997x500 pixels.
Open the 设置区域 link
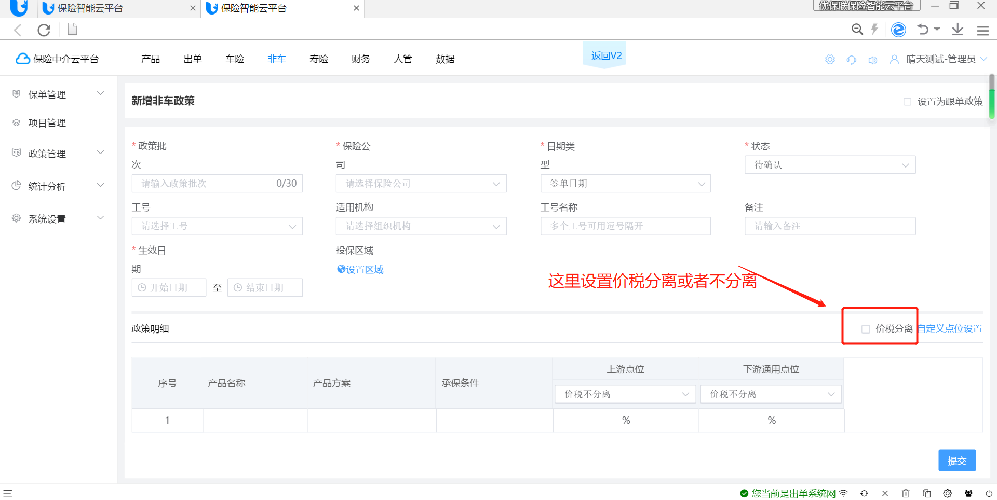click(360, 269)
